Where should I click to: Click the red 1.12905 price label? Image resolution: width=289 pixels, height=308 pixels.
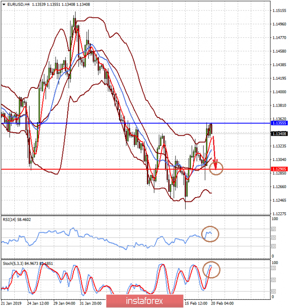tap(279, 169)
